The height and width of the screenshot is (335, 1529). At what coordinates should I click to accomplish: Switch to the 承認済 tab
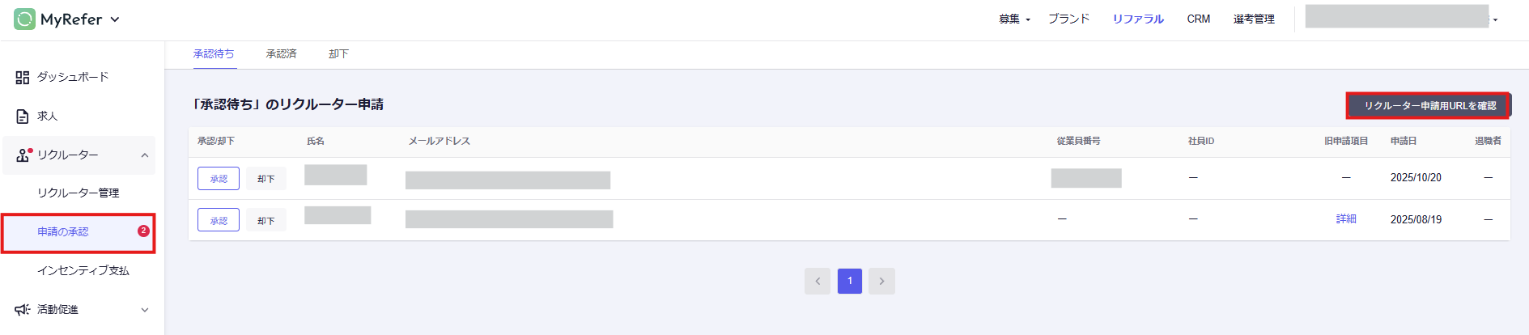click(281, 54)
